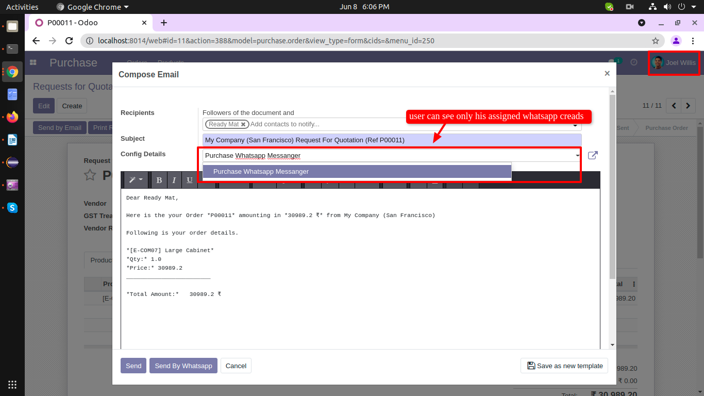Open the magic wand style dropdown
This screenshot has height=396, width=704.
click(x=136, y=180)
